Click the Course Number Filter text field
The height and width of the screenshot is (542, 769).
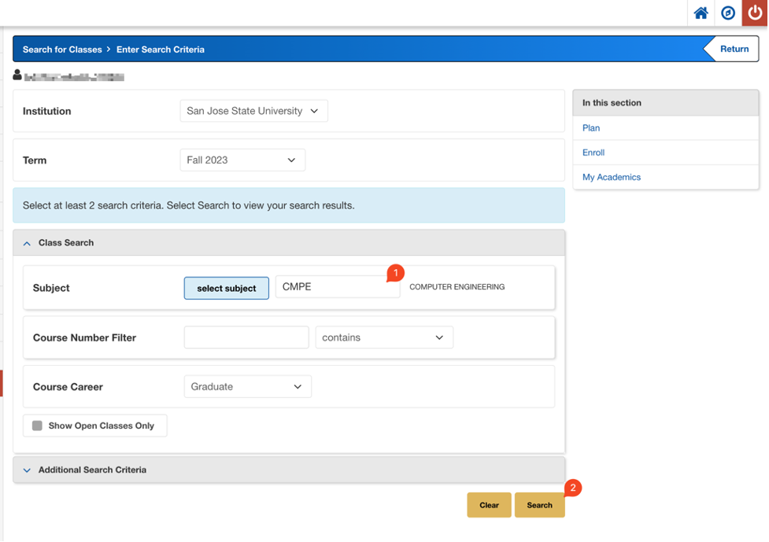tap(246, 337)
